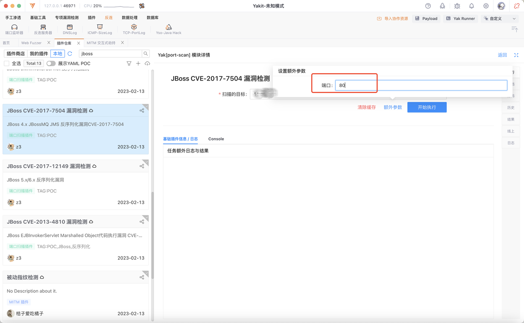The width and height of the screenshot is (524, 323).
Task: Open the 反连服务器 reverse server tool
Action: (43, 29)
